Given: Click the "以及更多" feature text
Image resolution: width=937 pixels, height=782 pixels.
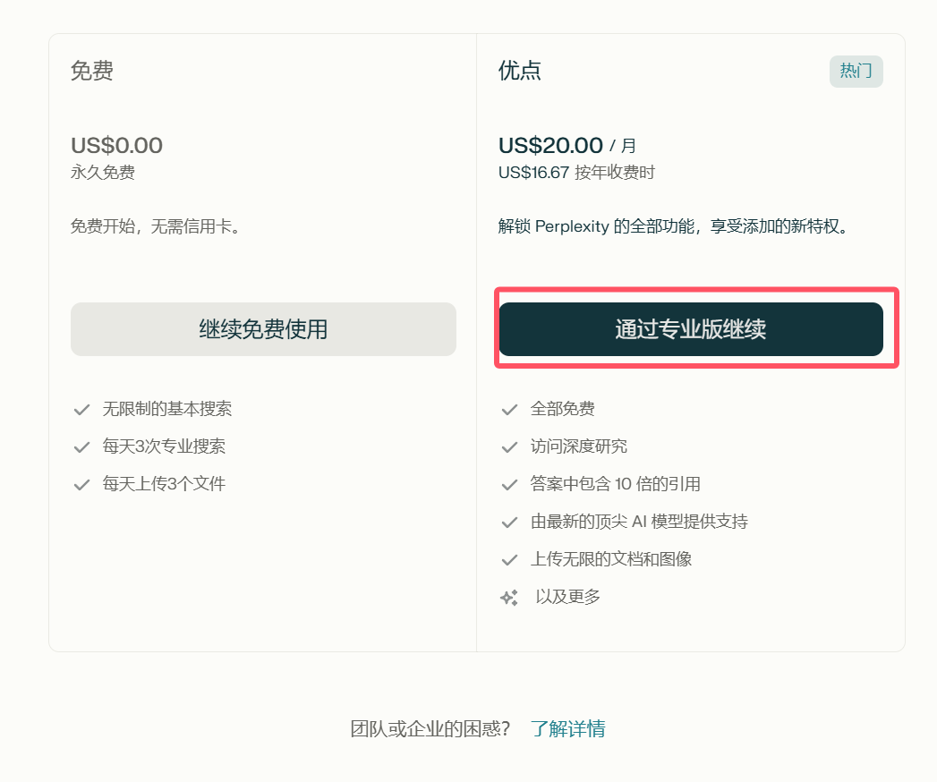Looking at the screenshot, I should pyautogui.click(x=567, y=597).
